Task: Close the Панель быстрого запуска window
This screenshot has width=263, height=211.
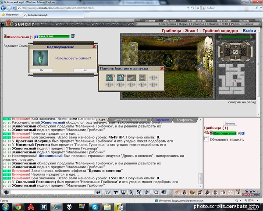Action: coord(162,68)
